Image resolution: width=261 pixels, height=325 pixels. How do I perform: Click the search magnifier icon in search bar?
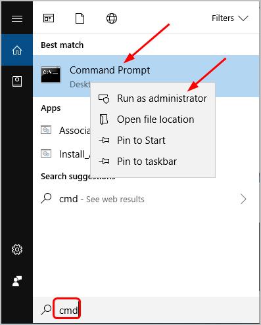46,310
